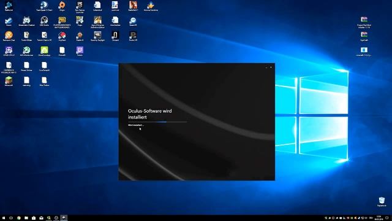Open the Mail app on the taskbar
The height and width of the screenshot is (221, 392).
41,218
